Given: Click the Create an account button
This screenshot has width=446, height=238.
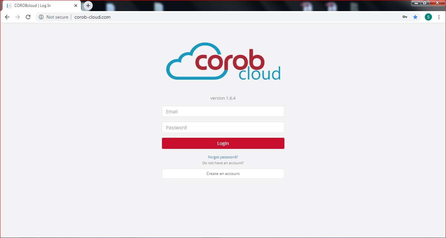Looking at the screenshot, I should [x=223, y=174].
